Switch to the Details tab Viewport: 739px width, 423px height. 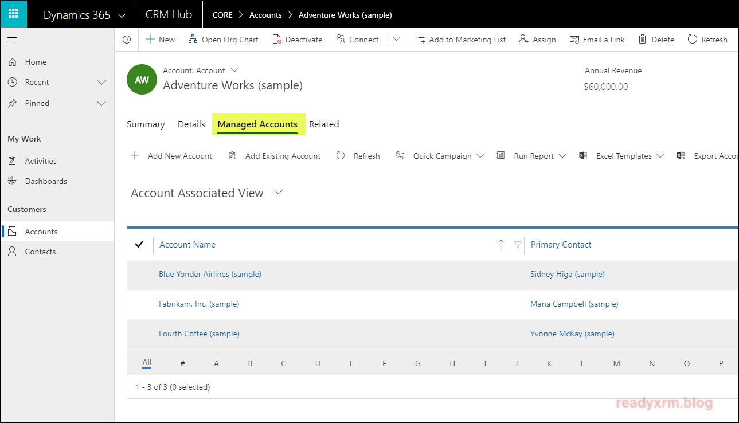click(191, 124)
